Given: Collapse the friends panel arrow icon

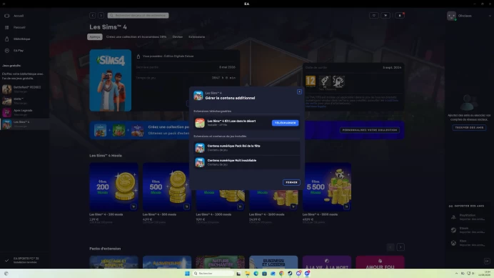Looking at the screenshot, I should coord(487,261).
